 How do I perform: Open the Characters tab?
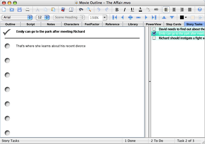pyautogui.click(x=71, y=24)
